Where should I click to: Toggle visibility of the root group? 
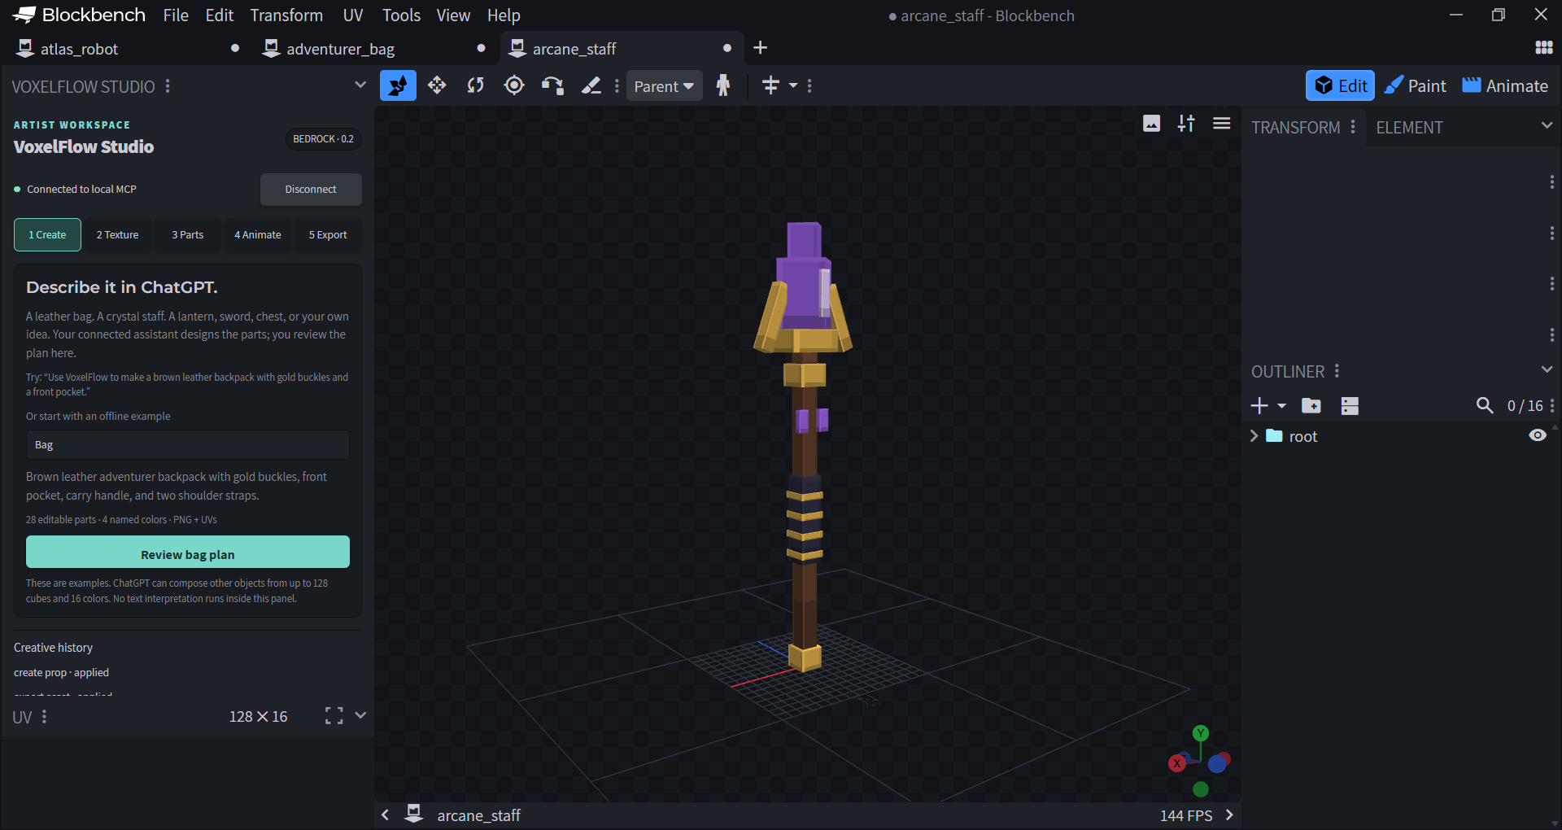click(x=1538, y=435)
